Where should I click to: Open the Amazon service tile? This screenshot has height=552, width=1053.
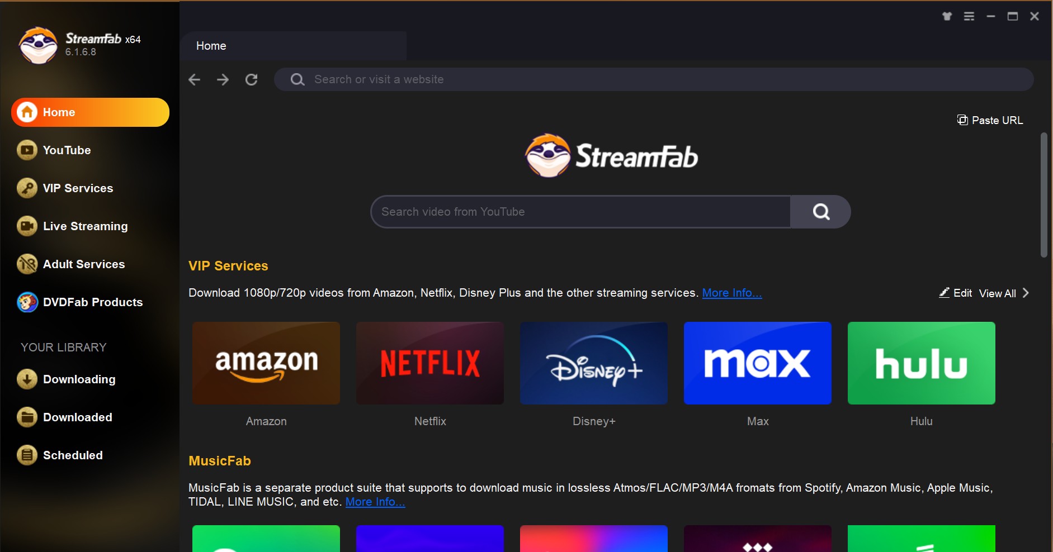pyautogui.click(x=266, y=363)
